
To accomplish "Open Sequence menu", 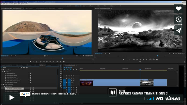I will tap(11, 4).
